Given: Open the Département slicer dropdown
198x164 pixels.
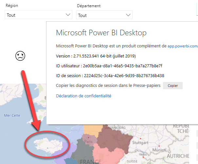Looking at the screenshot, I should point(104,15).
